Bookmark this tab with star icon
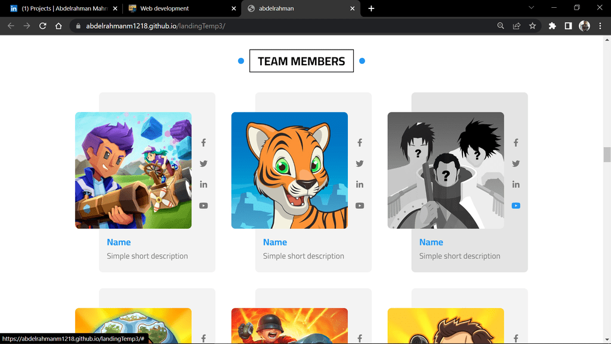Viewport: 611px width, 344px height. (532, 26)
